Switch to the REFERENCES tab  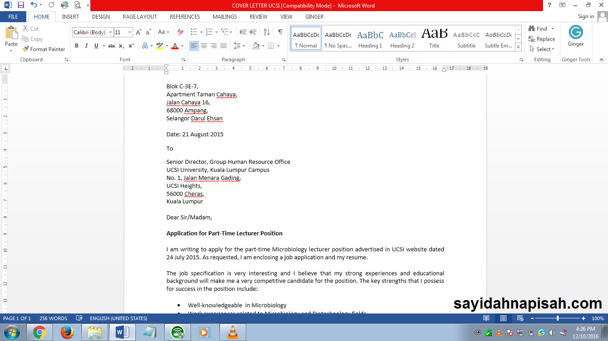[185, 17]
